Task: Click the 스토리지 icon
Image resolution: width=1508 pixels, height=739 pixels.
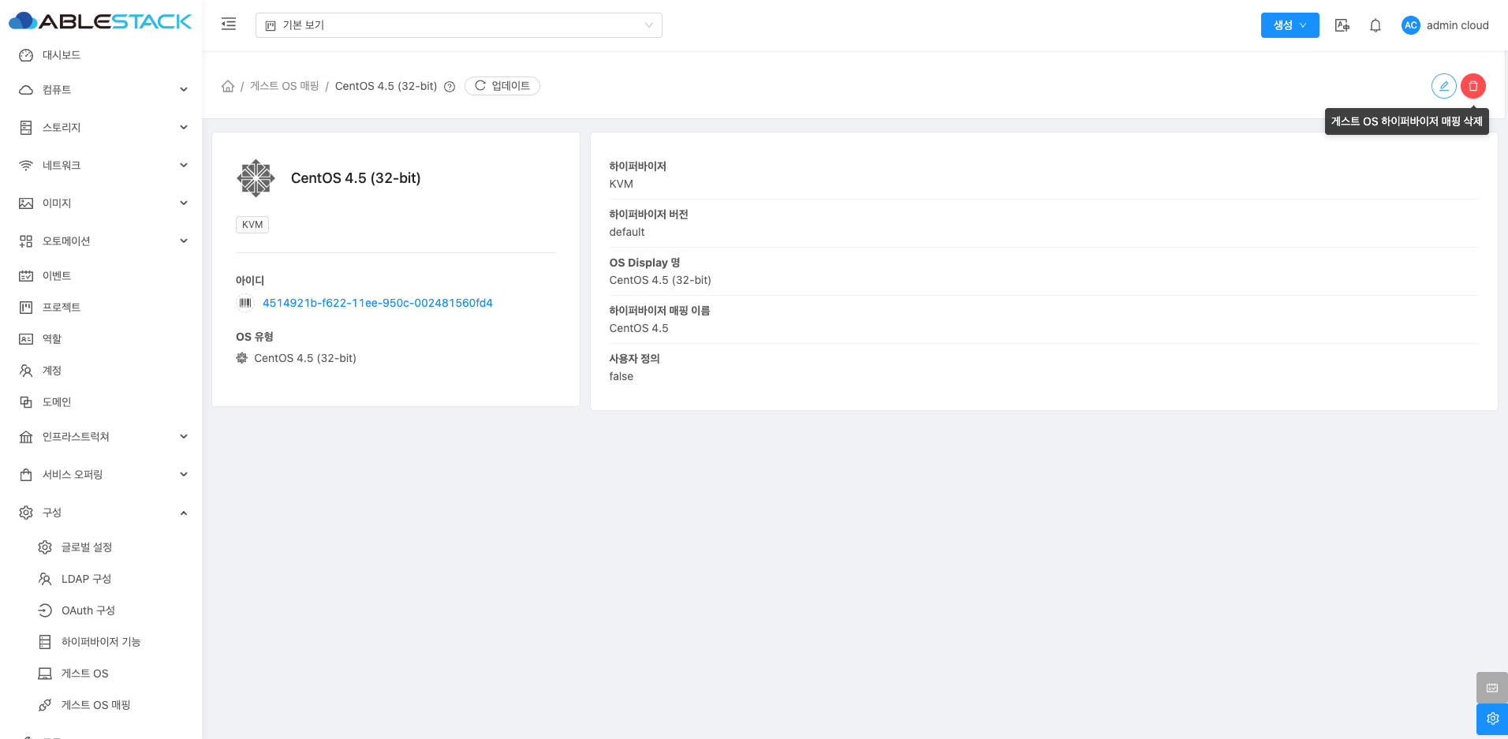Action: tap(26, 128)
